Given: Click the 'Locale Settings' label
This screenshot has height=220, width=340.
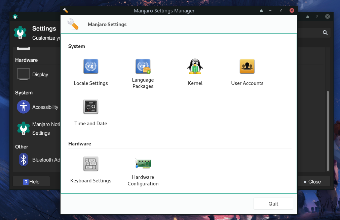Looking at the screenshot, I should pos(91,83).
